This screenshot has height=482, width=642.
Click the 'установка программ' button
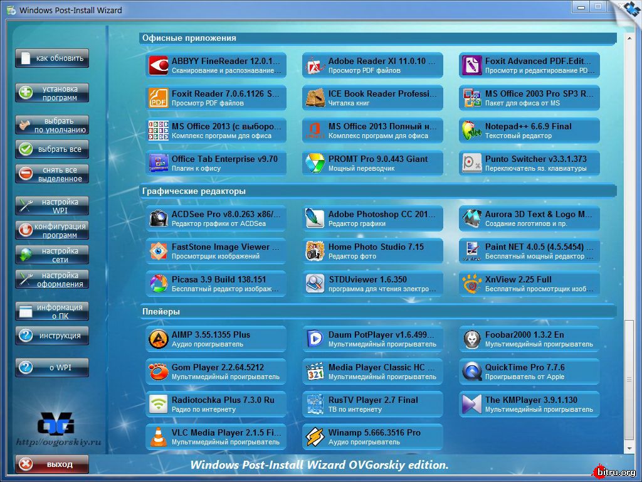coord(52,93)
